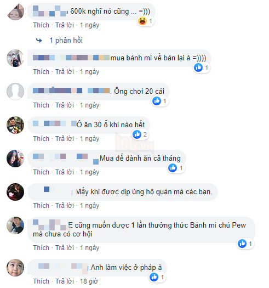Open default gray avatar of 'Ông chơi 20 cái' commenter
This screenshot has height=288, width=269.
tap(15, 92)
